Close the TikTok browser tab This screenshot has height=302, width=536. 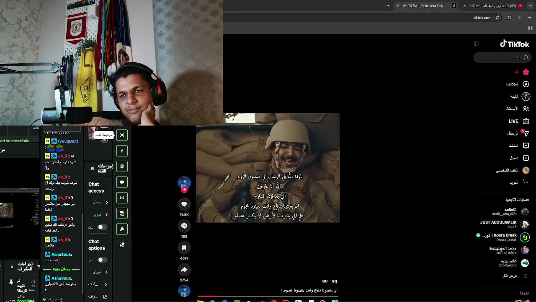point(398,6)
